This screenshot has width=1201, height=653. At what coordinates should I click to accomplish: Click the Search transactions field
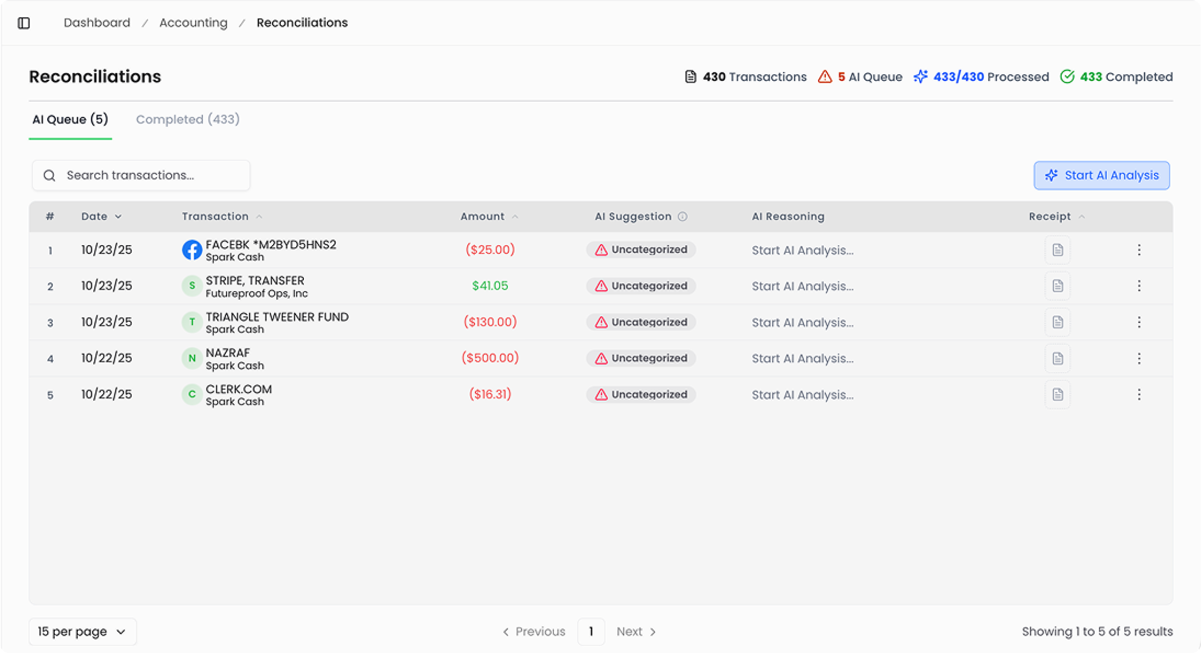click(141, 176)
